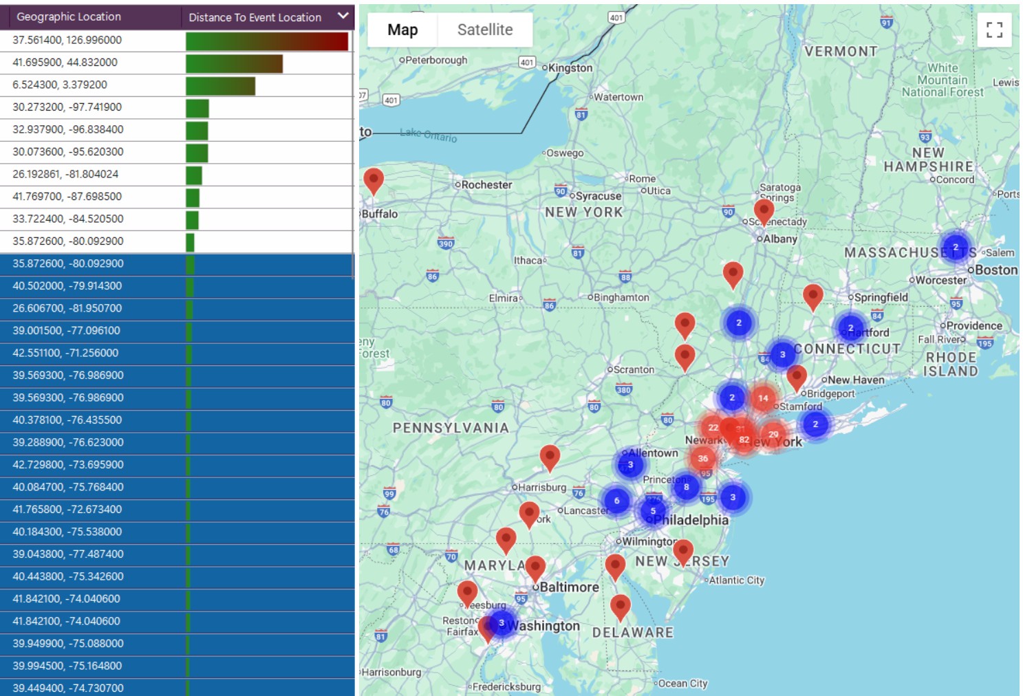Click the distance bar for 37.561400, 126.996000

click(x=267, y=41)
